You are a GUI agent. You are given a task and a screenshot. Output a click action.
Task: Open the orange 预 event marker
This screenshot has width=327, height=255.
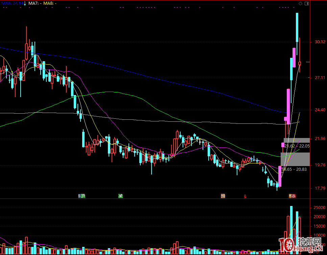223,196
